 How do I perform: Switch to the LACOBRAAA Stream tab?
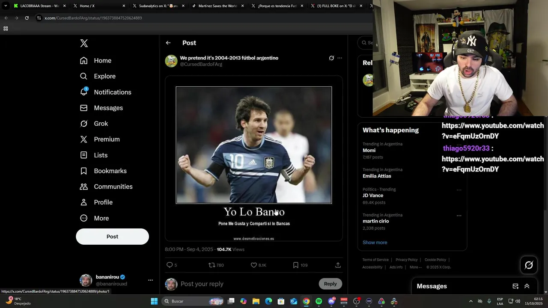[x=39, y=6]
